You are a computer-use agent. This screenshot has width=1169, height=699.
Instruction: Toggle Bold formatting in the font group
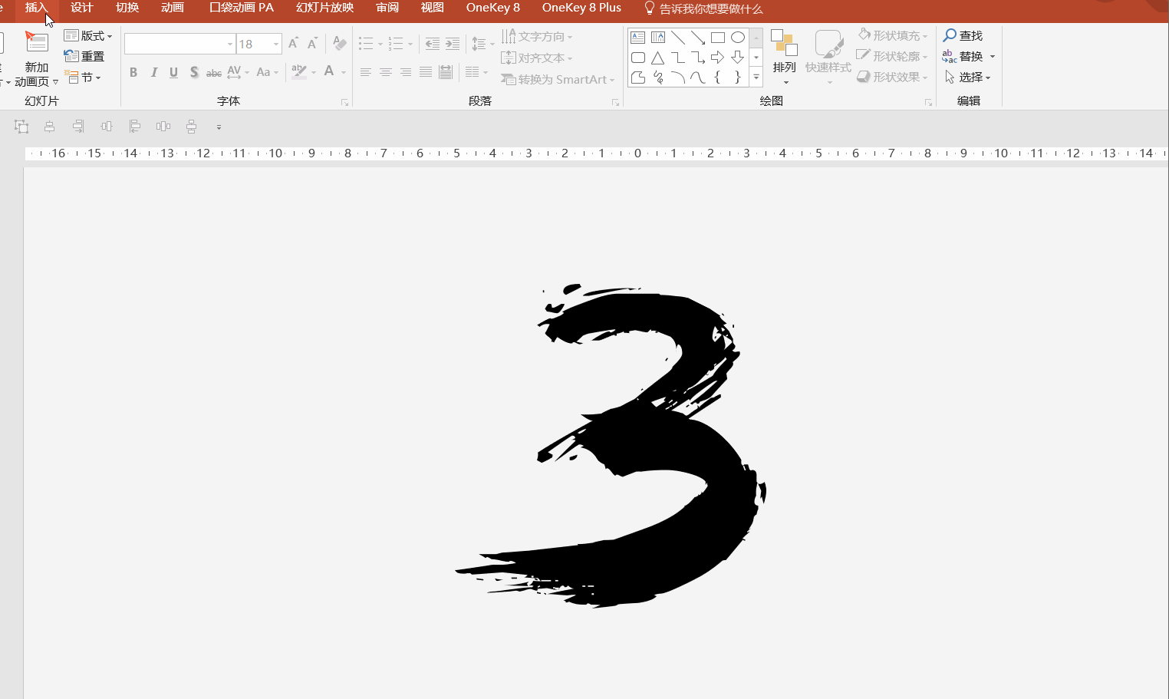tap(133, 72)
